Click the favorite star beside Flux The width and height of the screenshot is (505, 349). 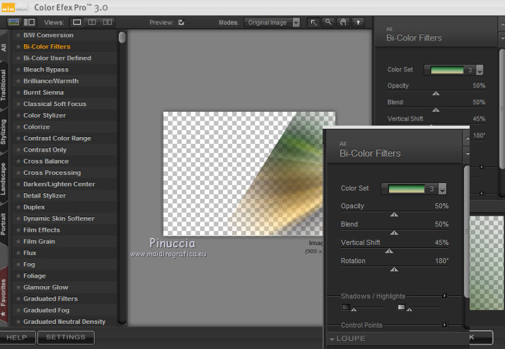(18, 253)
